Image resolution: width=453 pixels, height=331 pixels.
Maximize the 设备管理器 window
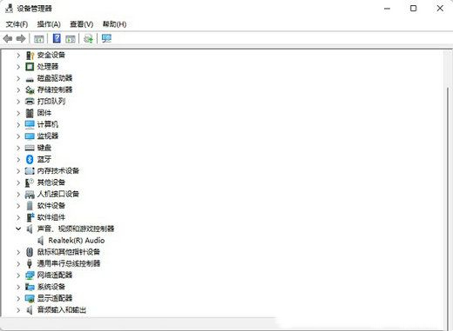[413, 9]
